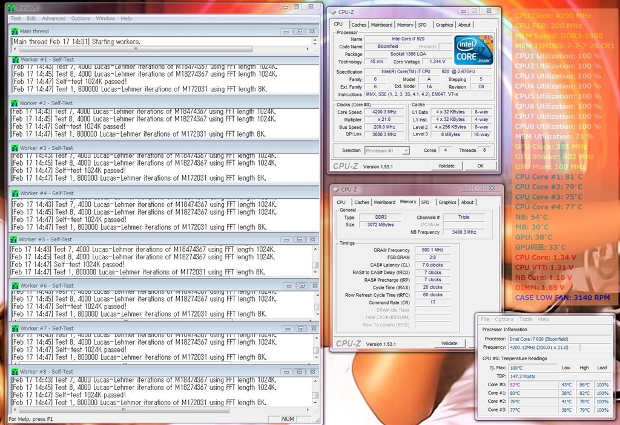This screenshot has height=425, width=620.
Task: Restore the Main thread child window
Action: (x=300, y=31)
